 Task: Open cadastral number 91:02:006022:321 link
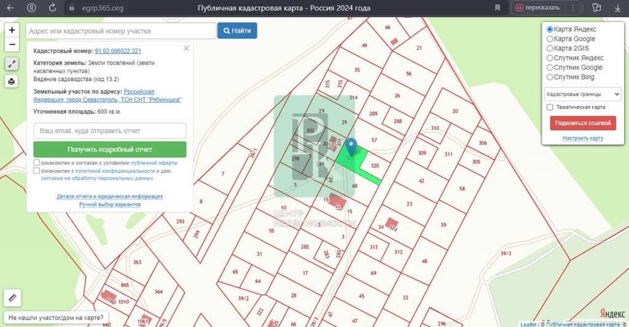[x=118, y=52]
